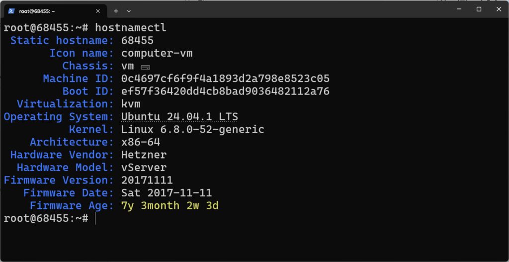Expand the new tab profiles dropdown
Viewport: 509px width, 262px height.
[x=129, y=10]
